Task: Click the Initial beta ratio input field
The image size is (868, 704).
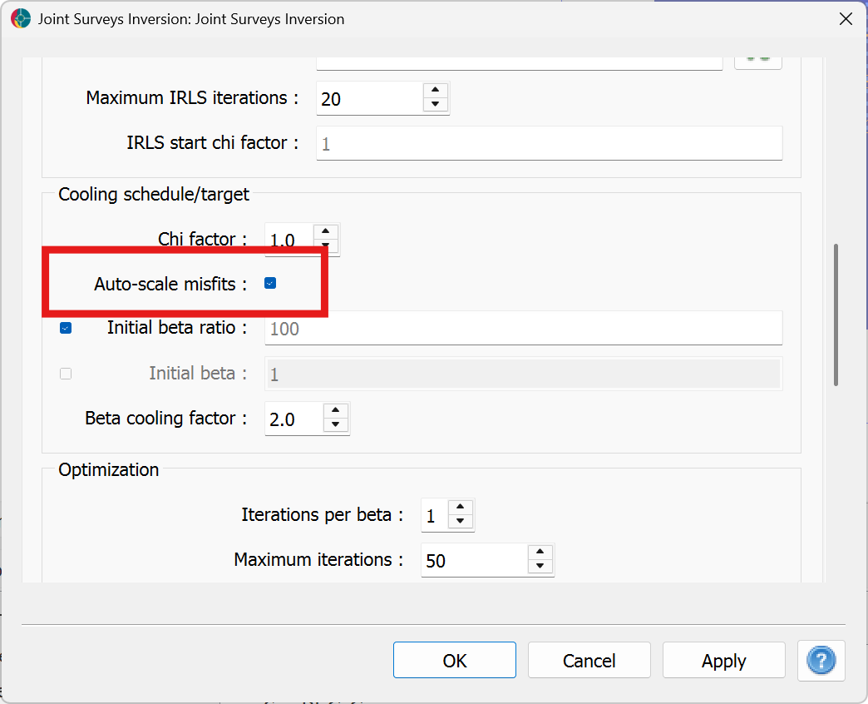Action: [523, 329]
